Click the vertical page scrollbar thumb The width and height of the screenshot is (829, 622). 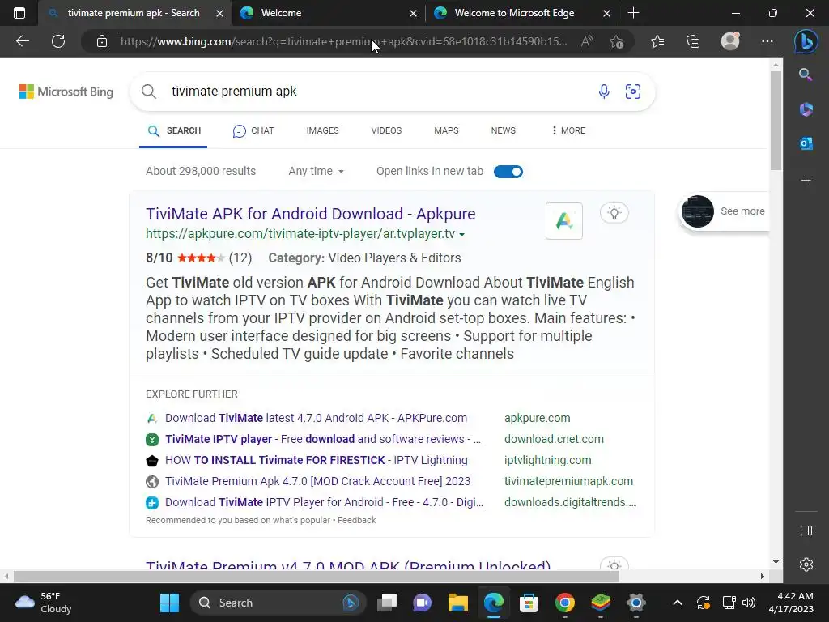tap(775, 121)
